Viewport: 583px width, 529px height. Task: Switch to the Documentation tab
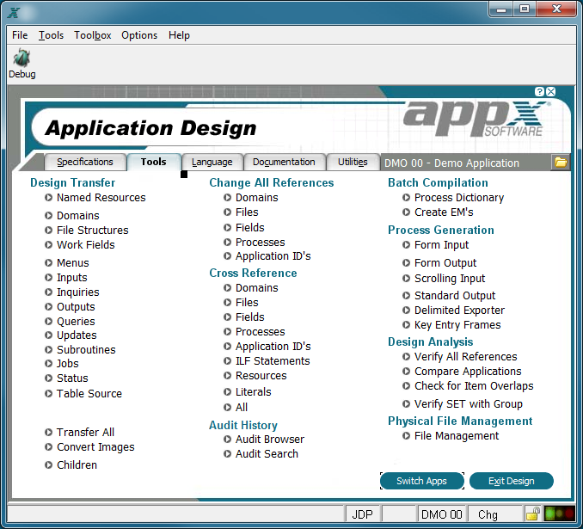(x=284, y=163)
